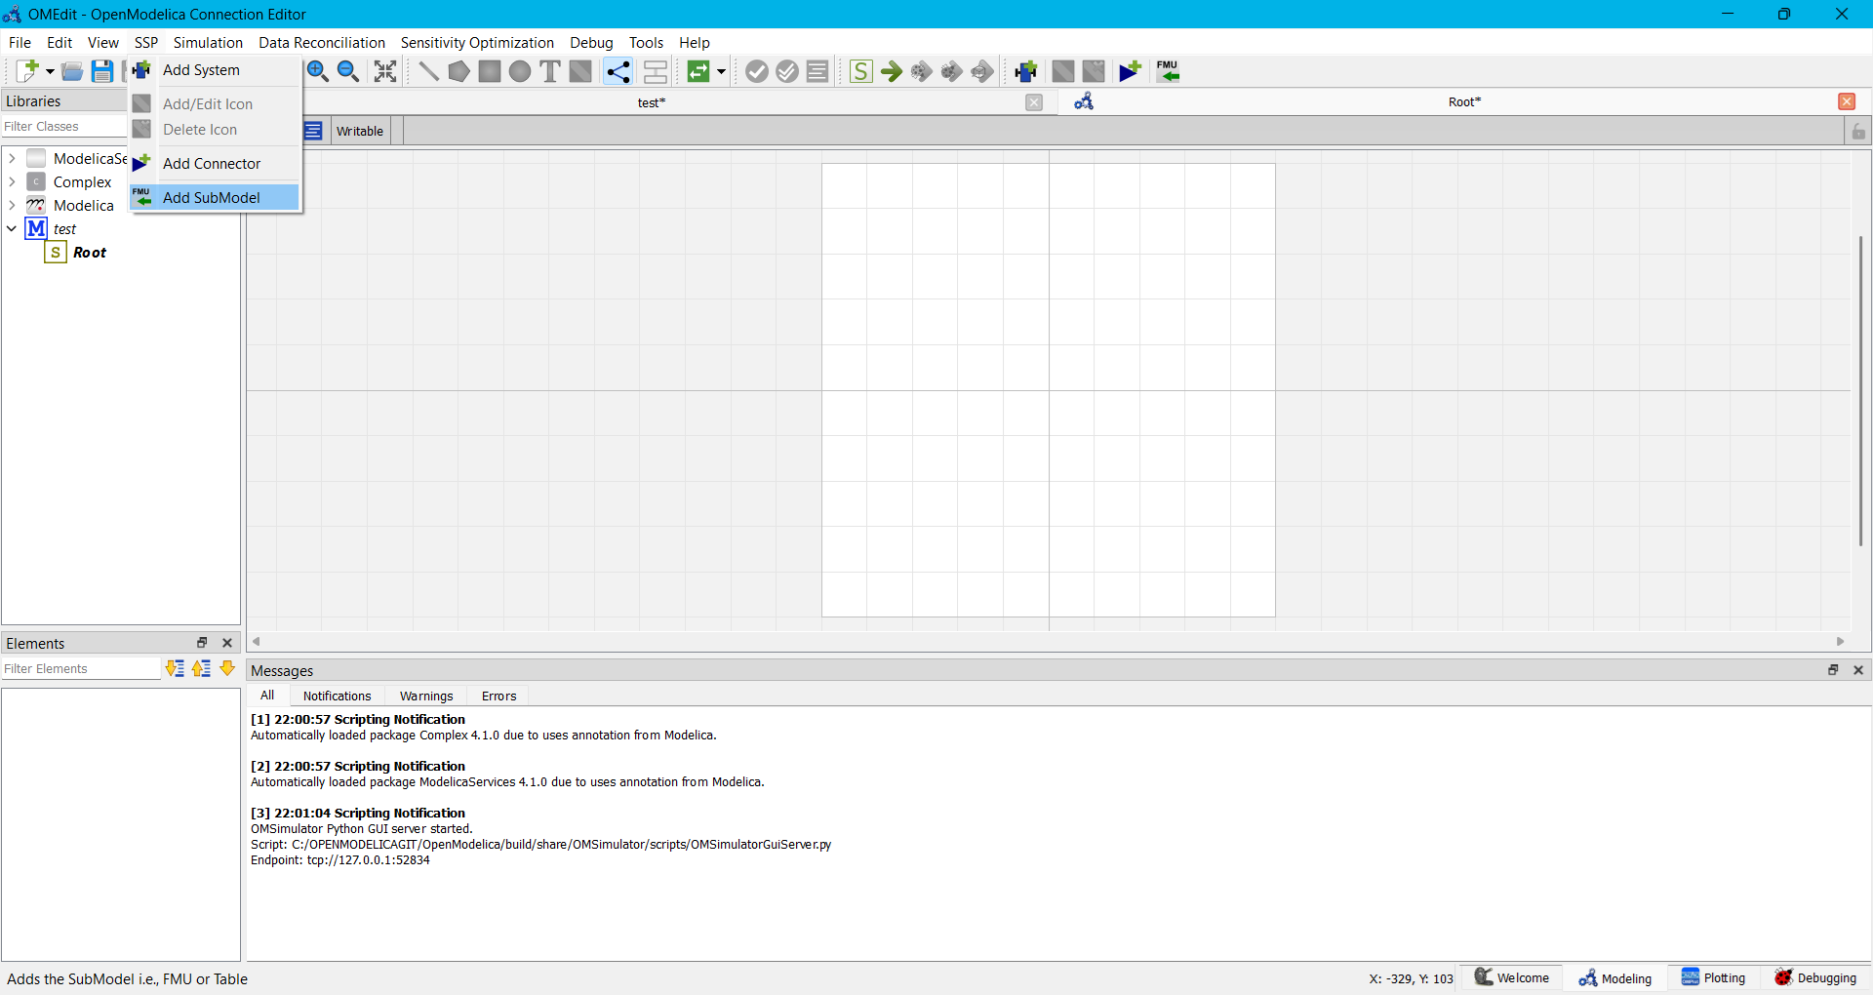Open the File menu

coord(20,43)
